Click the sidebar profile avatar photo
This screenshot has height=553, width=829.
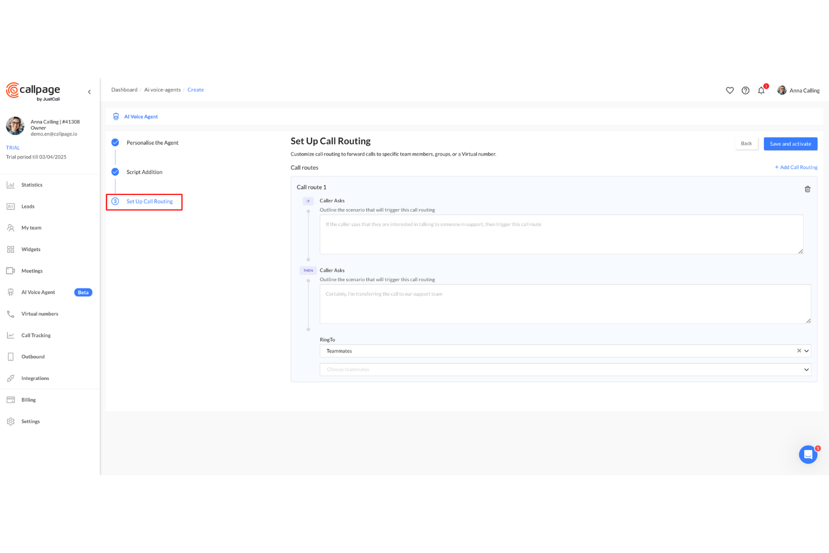tap(15, 126)
